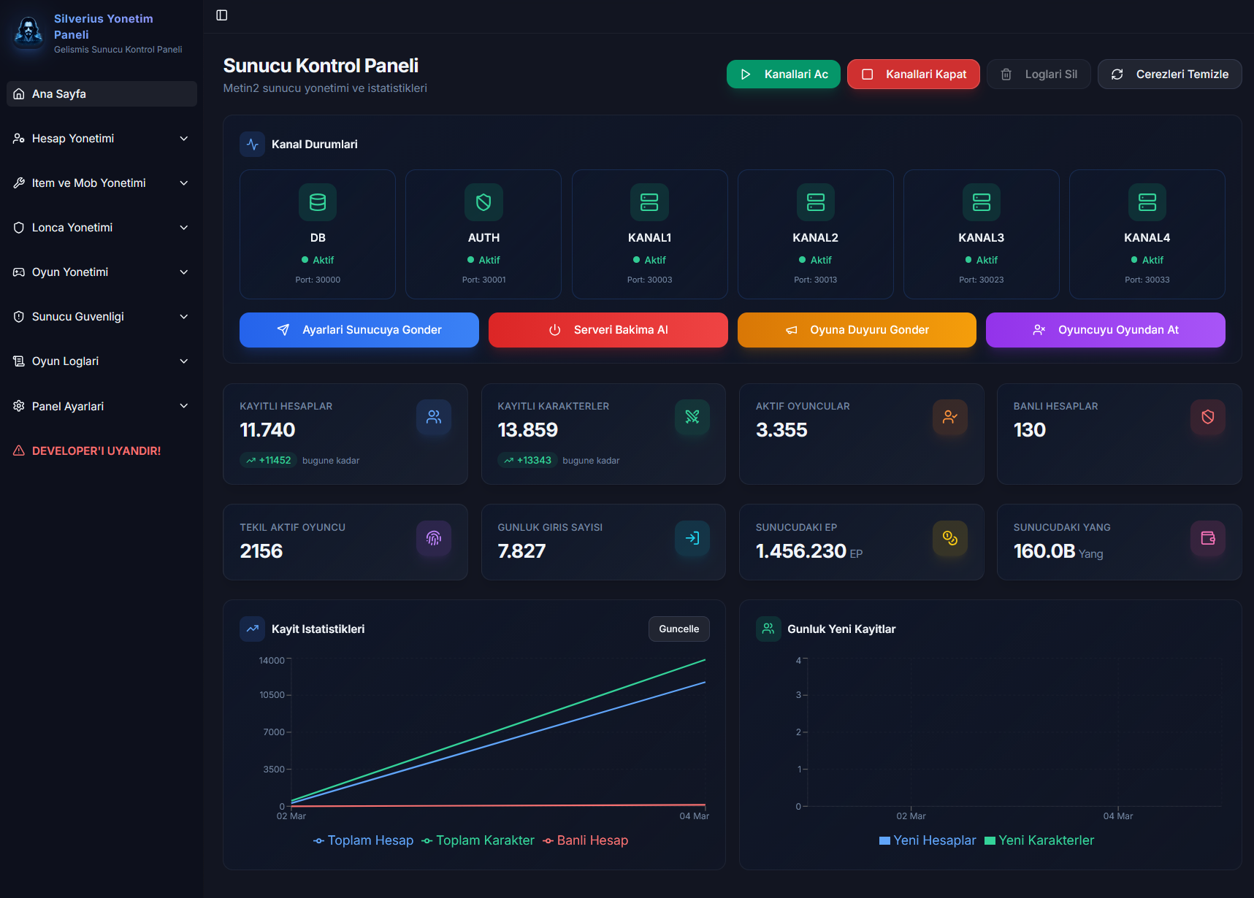
Task: Expand the Sunucu Guvenligi menu
Action: 102,317
